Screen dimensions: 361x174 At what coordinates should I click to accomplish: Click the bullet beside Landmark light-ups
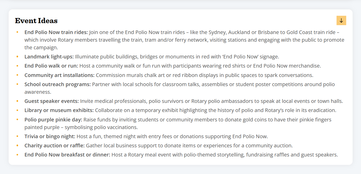click(x=17, y=57)
